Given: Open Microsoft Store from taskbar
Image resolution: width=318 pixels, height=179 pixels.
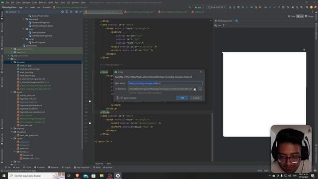Looking at the screenshot, I should (x=93, y=176).
